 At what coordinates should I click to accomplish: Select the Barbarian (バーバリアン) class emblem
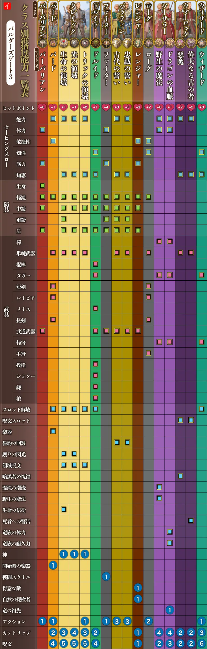[x=42, y=43]
